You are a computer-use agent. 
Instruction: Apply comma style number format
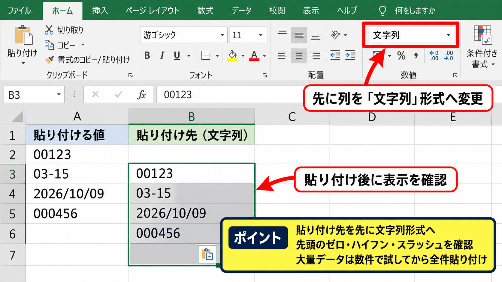point(416,56)
